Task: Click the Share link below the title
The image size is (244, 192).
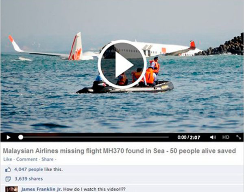Action: (x=48, y=159)
